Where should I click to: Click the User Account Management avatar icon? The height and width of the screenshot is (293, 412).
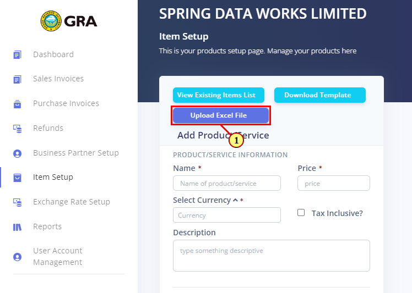tap(17, 257)
